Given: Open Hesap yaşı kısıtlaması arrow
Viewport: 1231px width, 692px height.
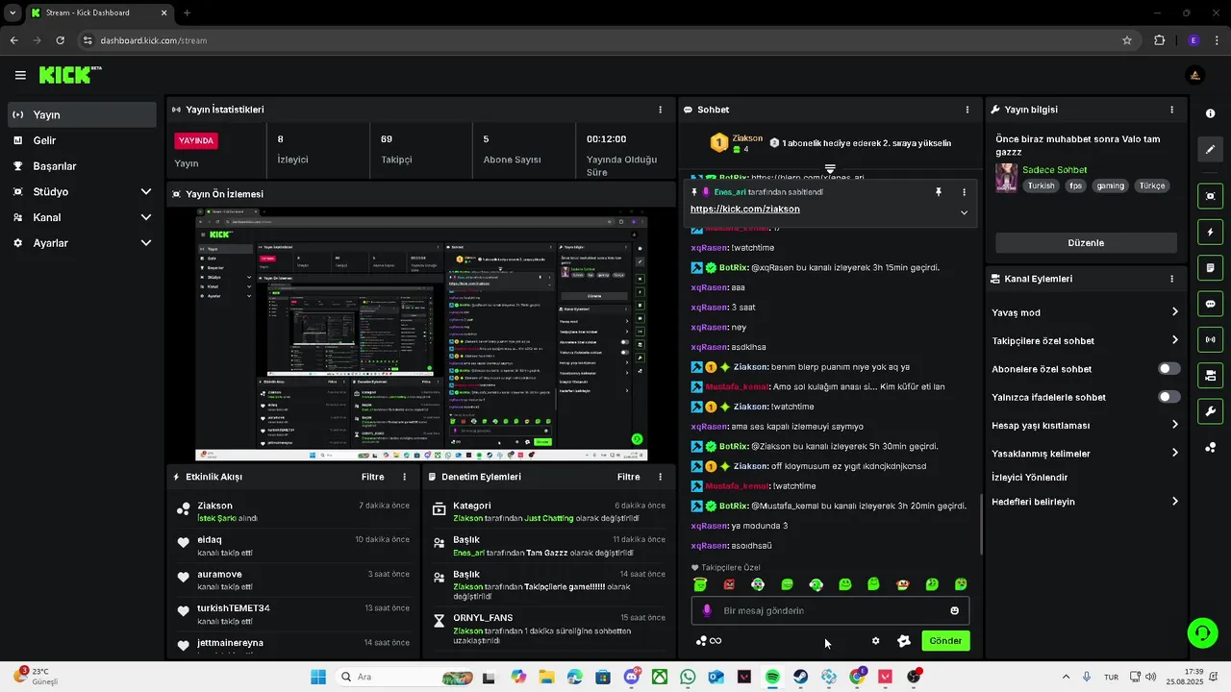Looking at the screenshot, I should pyautogui.click(x=1174, y=425).
